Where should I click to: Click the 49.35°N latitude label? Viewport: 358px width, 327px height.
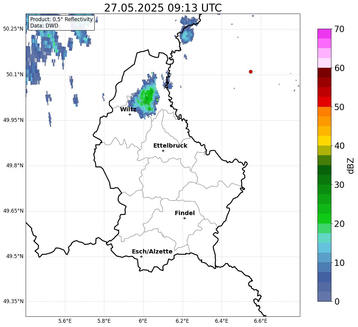pos(13,301)
